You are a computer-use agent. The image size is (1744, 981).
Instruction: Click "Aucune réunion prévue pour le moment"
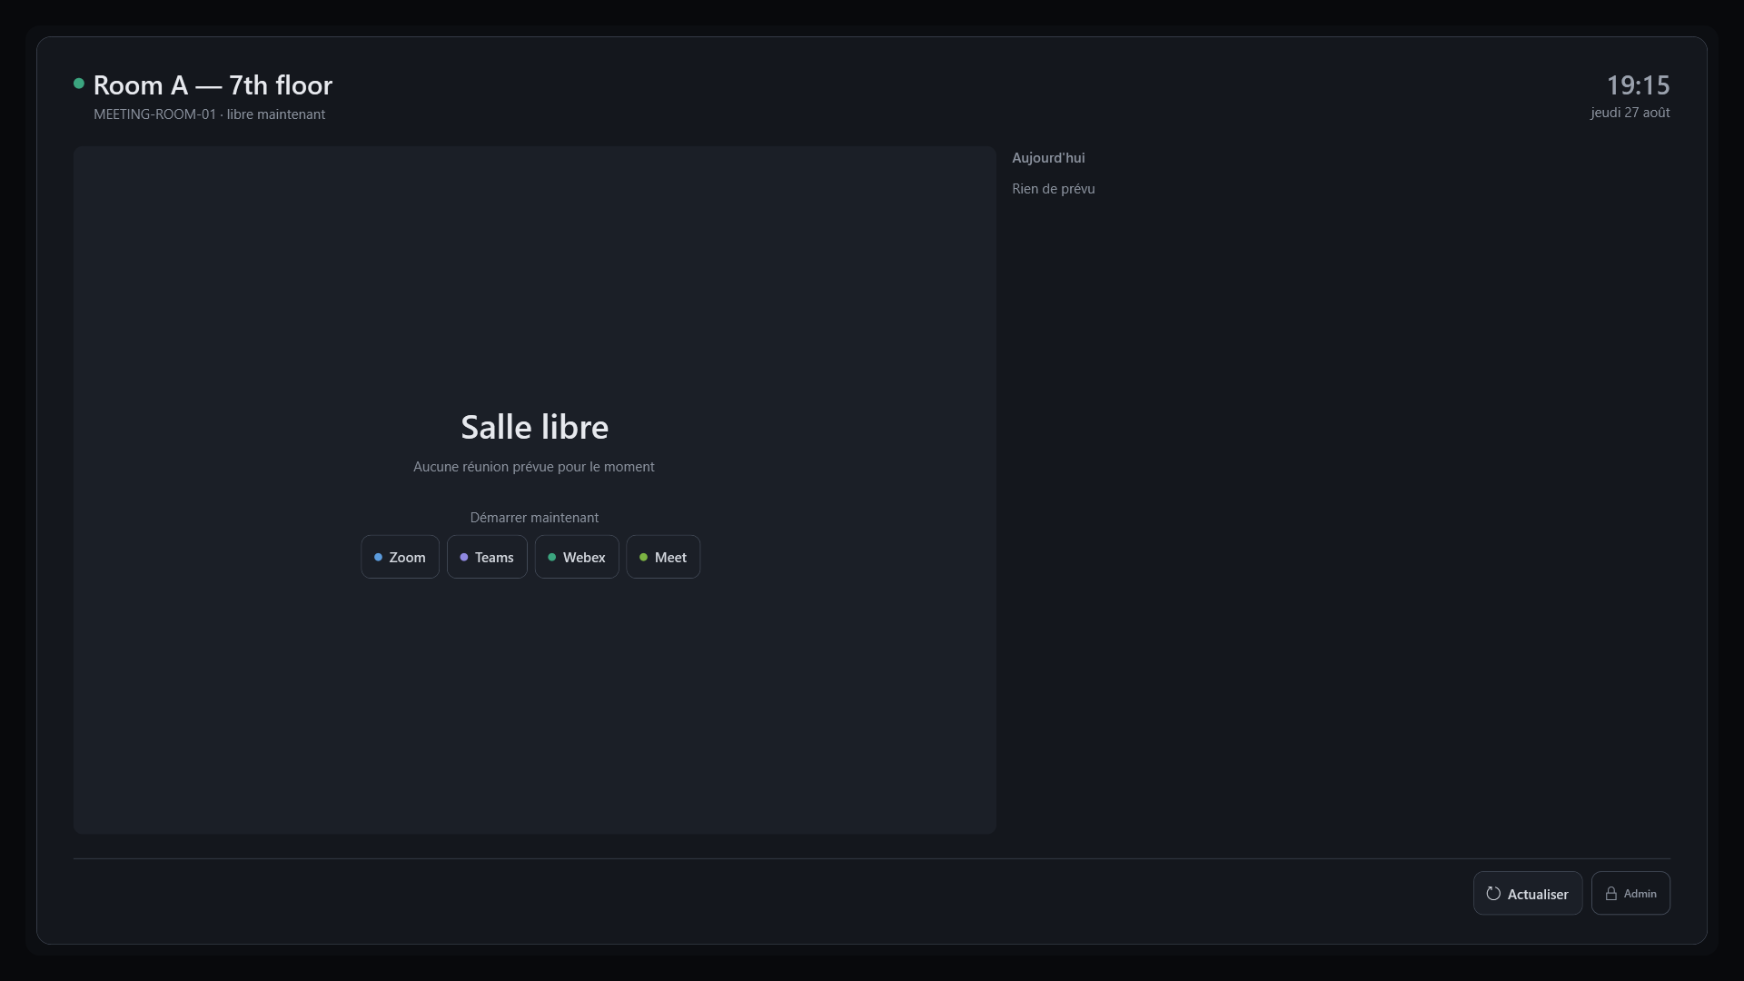[534, 467]
